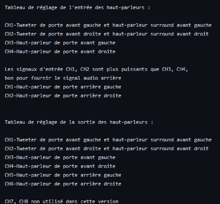The width and height of the screenshot is (220, 204).
Task: Click the CH1 "porte arrière gauche" line
Action: click(x=63, y=87)
